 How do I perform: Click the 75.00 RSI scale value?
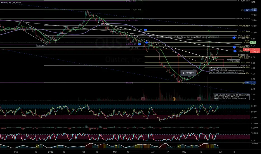254,106
